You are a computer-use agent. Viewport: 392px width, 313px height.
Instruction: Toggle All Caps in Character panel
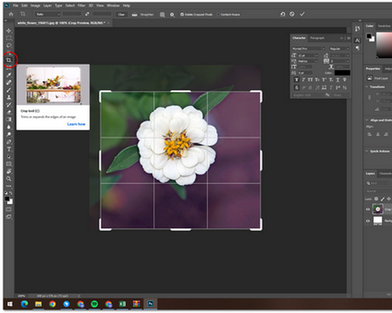310,80
